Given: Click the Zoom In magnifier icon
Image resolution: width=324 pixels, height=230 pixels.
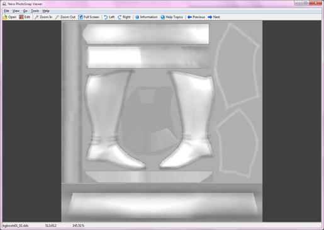Looking at the screenshot, I should click(x=36, y=17).
